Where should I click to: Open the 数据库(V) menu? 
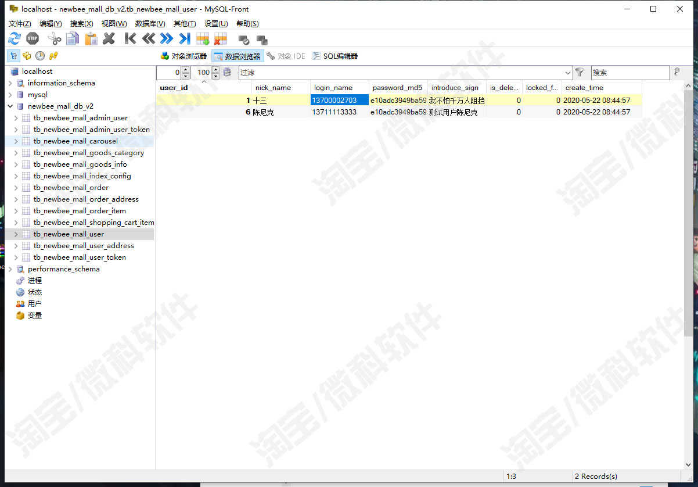tap(150, 23)
